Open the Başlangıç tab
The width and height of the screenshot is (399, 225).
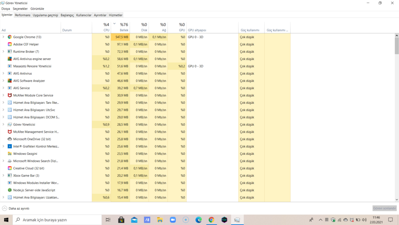click(x=67, y=15)
